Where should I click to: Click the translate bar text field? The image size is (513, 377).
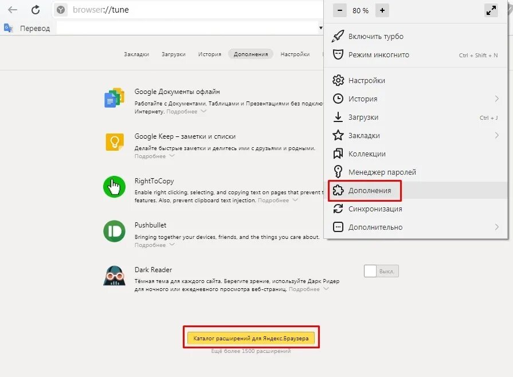pyautogui.click(x=186, y=28)
